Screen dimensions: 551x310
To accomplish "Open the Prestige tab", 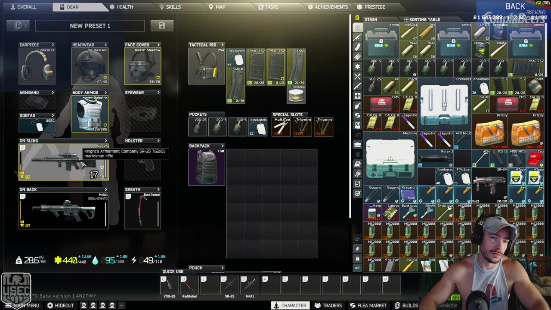I will click(371, 7).
